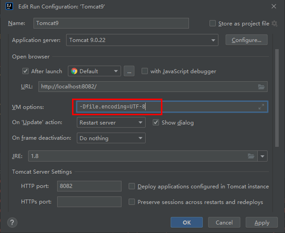
Task: Check Preserve sessions across restarts and redeploys
Action: tap(132, 202)
